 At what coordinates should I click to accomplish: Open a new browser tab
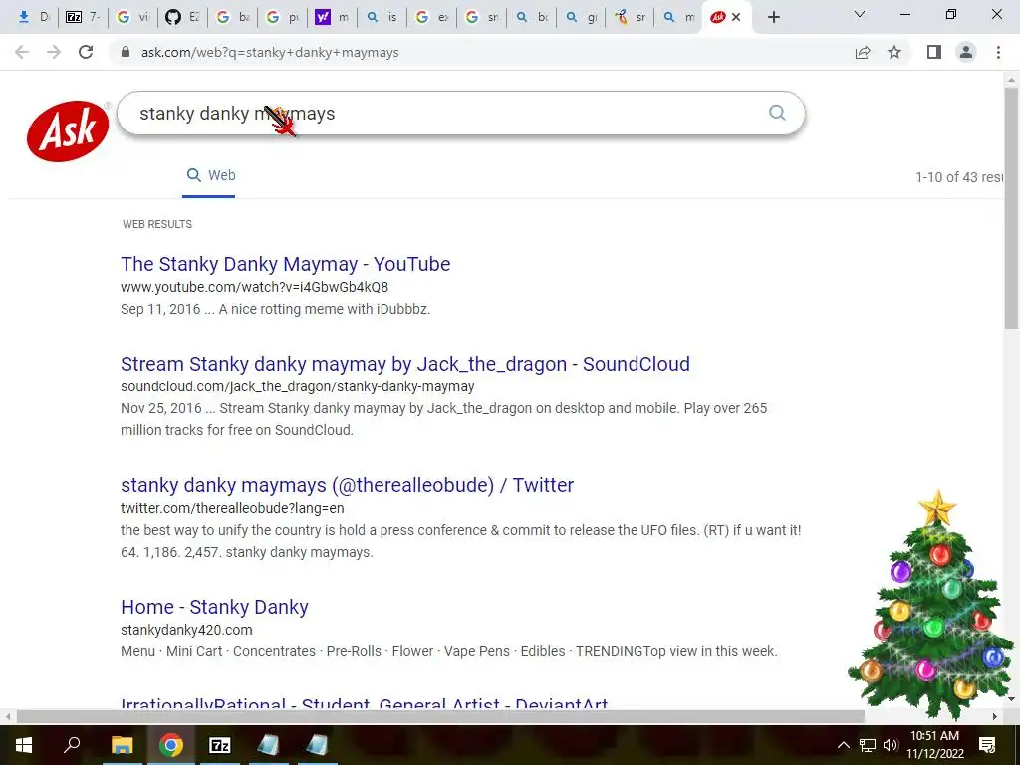[x=773, y=18]
